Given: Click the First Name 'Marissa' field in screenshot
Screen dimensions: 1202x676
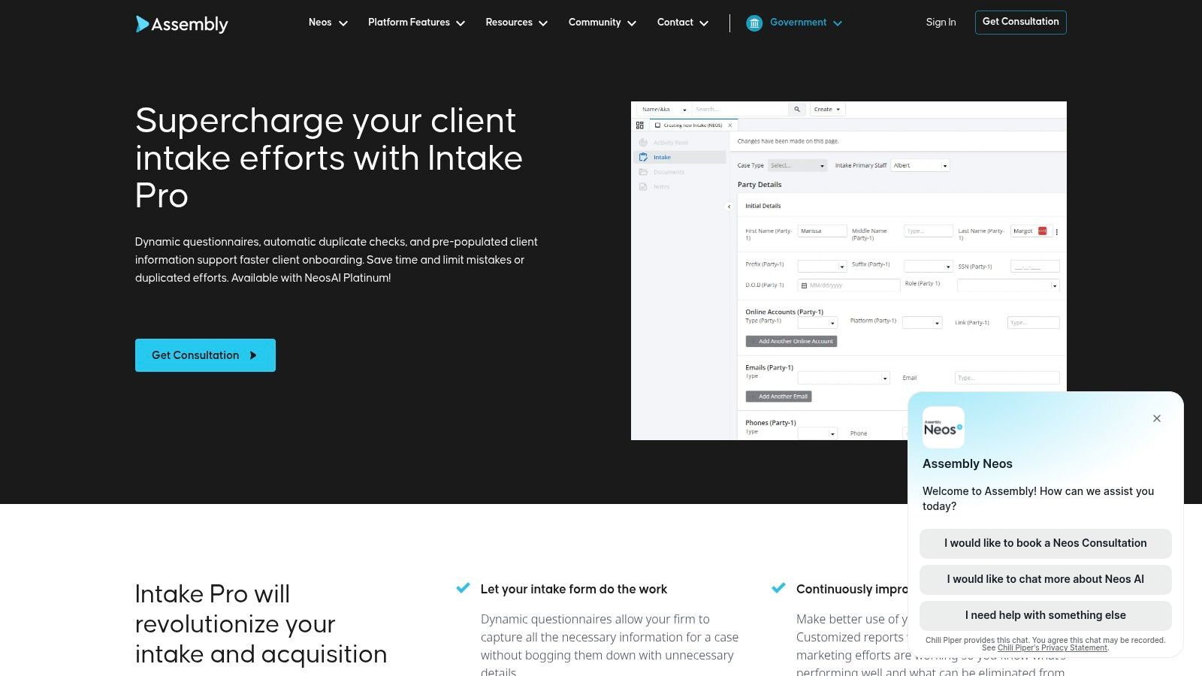Looking at the screenshot, I should pyautogui.click(x=822, y=231).
